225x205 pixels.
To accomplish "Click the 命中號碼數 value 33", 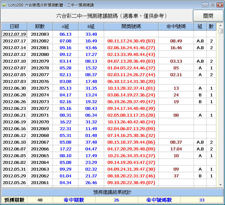I will [202, 200].
